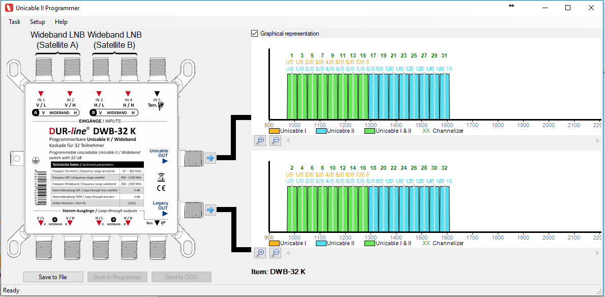Click zoom in icon under top graph

(260, 141)
